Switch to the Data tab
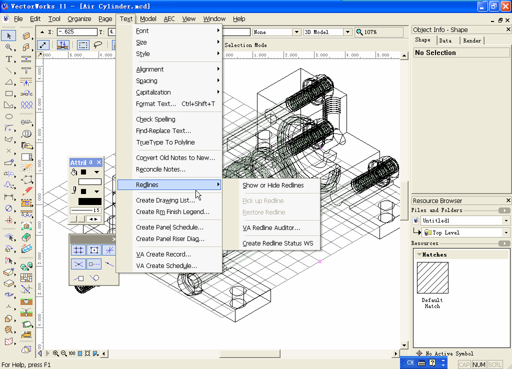 (x=445, y=40)
